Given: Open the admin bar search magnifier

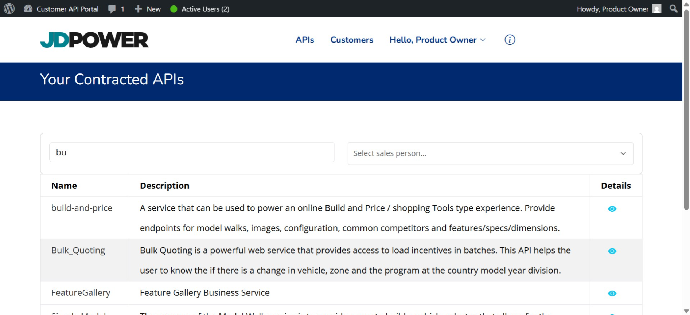Looking at the screenshot, I should (673, 9).
